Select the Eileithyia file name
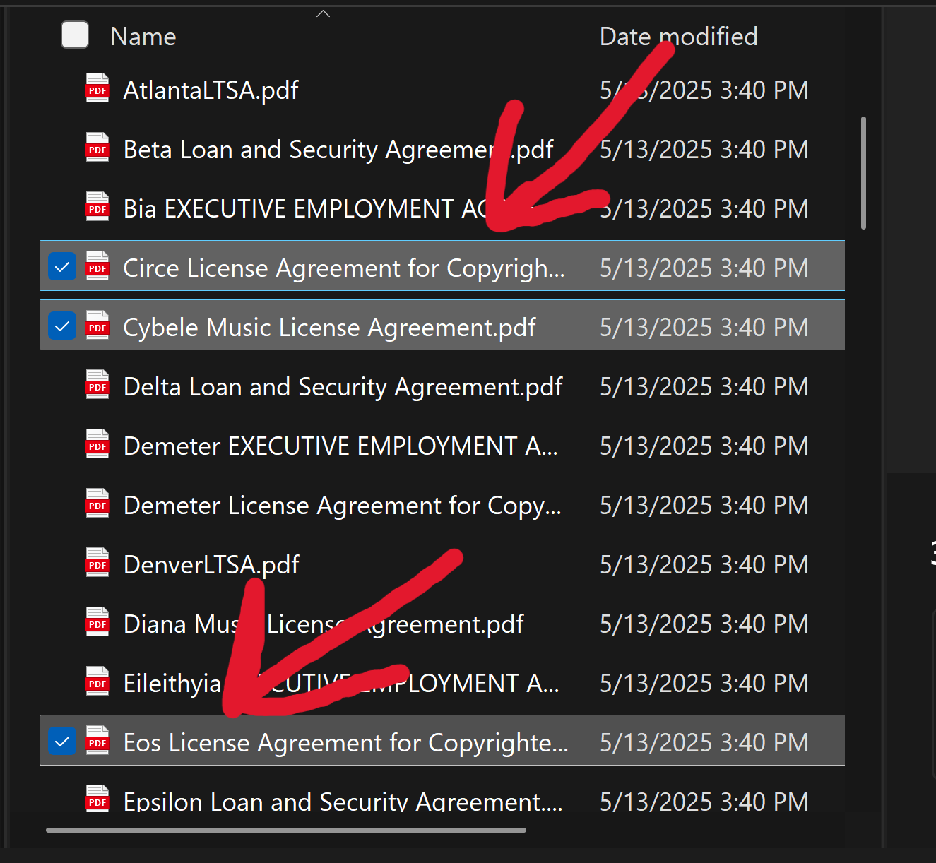 click(172, 684)
